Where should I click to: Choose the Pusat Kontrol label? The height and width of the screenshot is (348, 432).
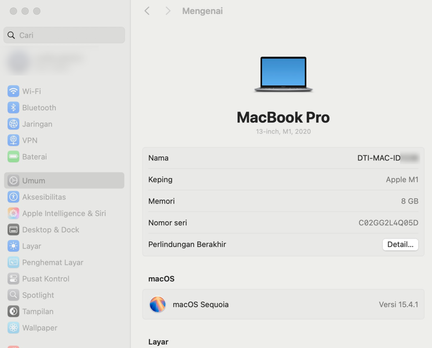pyautogui.click(x=46, y=279)
